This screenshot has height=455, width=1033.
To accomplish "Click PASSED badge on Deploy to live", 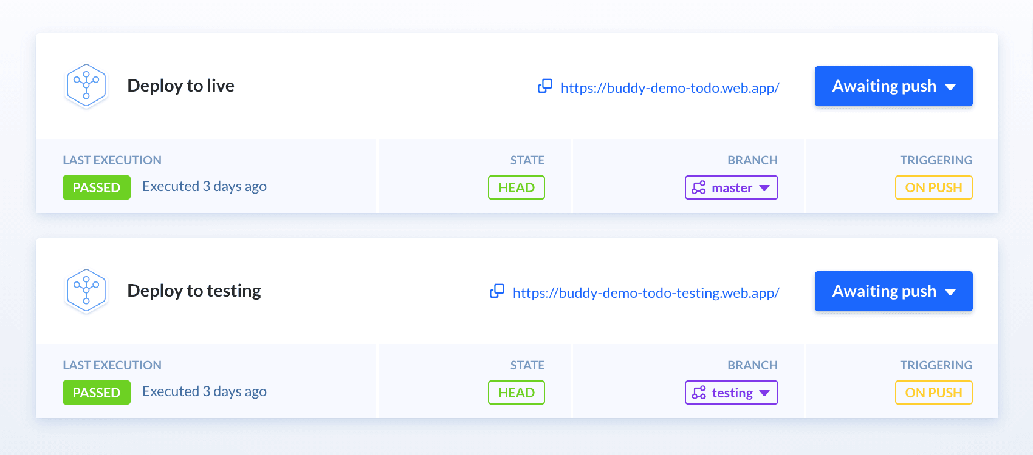I will click(x=97, y=187).
